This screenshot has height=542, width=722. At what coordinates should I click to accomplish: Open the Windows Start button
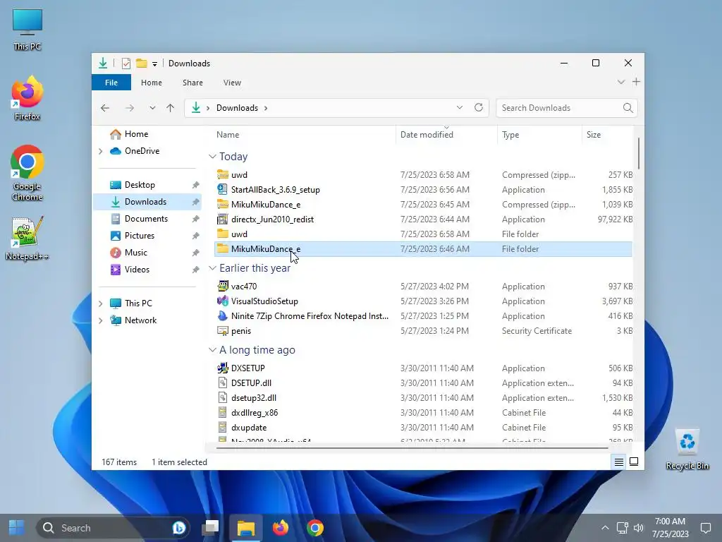tap(17, 528)
